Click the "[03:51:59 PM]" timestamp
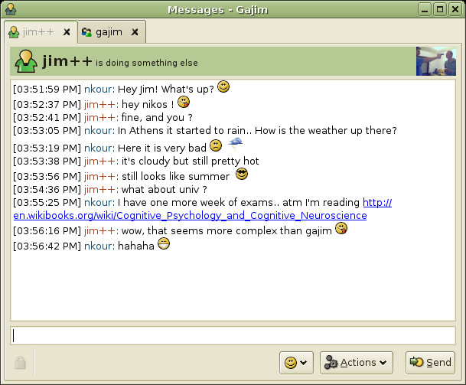The width and height of the screenshot is (466, 385). (47, 89)
